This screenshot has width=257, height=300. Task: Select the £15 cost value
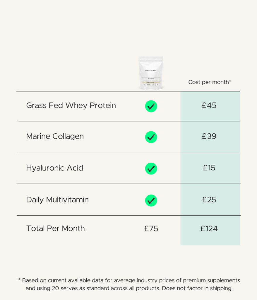click(x=209, y=168)
